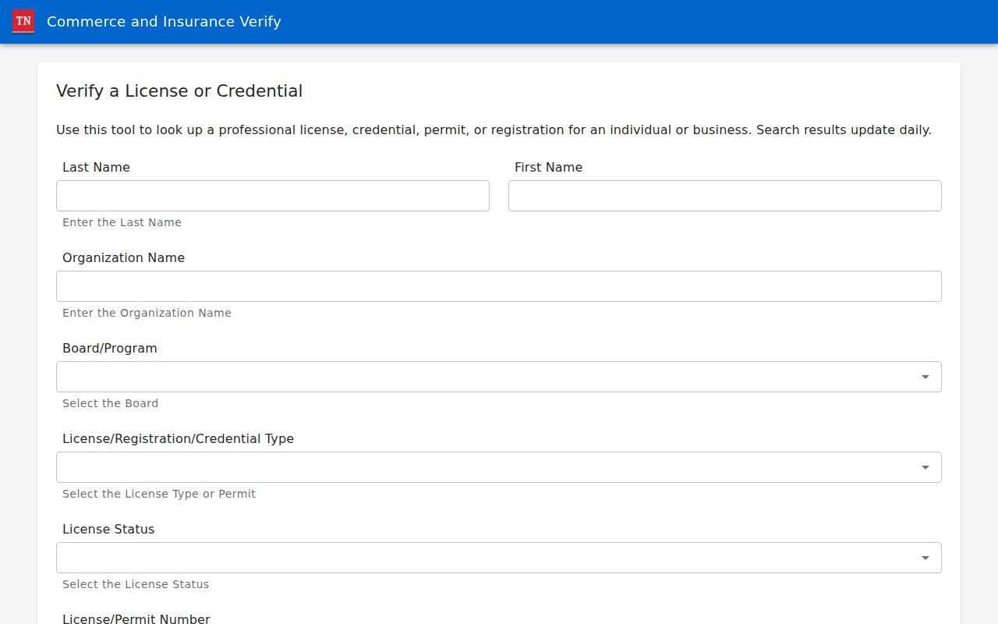Click 'Select the License Type or Permit' hint
The image size is (998, 624).
[159, 494]
